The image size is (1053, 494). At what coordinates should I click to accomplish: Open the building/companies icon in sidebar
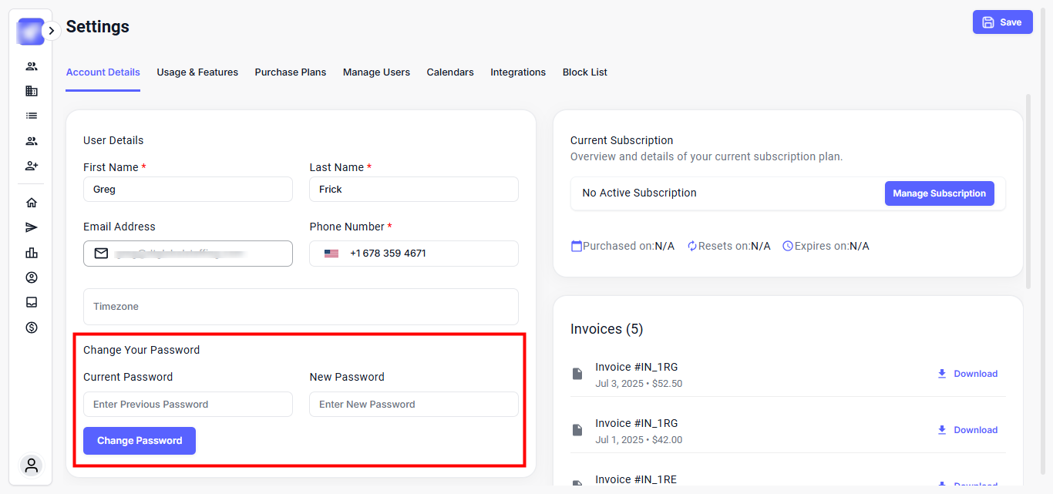[32, 91]
